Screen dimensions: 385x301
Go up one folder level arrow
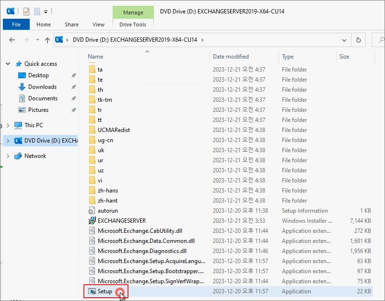47,40
